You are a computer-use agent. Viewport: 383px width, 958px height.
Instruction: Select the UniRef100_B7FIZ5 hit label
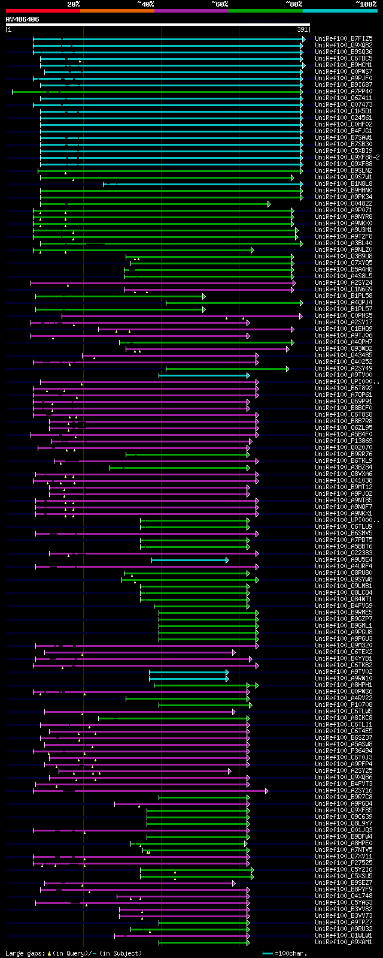click(344, 38)
